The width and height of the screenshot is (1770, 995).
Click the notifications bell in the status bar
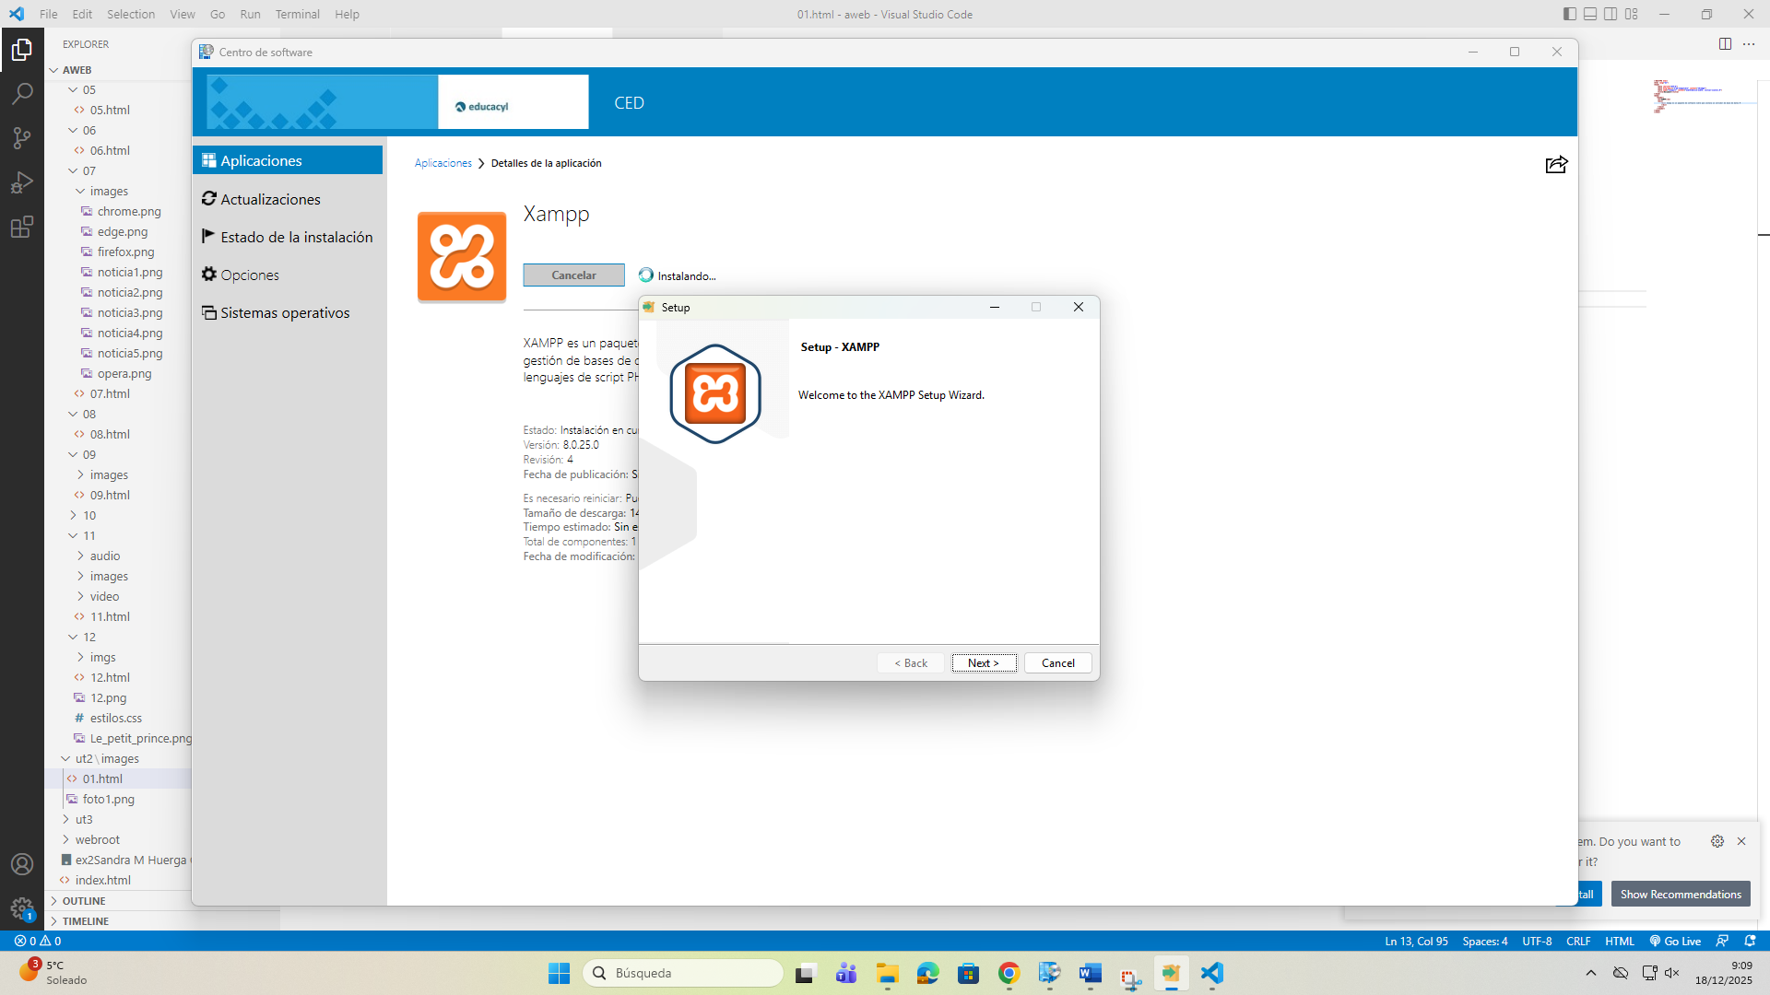(x=1750, y=941)
